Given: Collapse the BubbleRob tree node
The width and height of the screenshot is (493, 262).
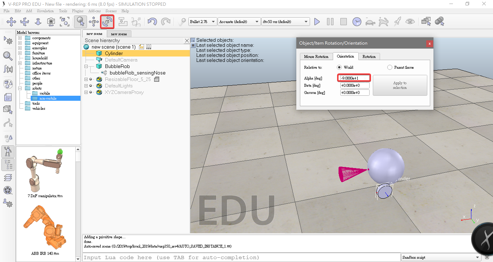Looking at the screenshot, I should click(x=86, y=66).
